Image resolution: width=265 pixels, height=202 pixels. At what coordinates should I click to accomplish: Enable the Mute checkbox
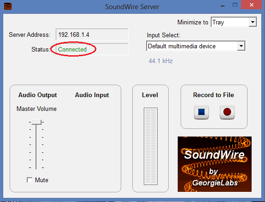pyautogui.click(x=29, y=180)
